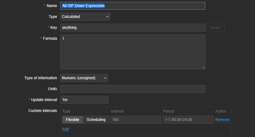
Task: Click the Type of information label
Action: click(x=41, y=78)
